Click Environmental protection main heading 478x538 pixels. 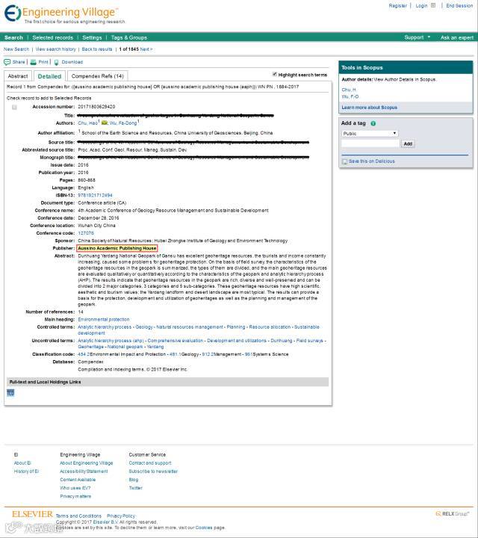pos(104,320)
